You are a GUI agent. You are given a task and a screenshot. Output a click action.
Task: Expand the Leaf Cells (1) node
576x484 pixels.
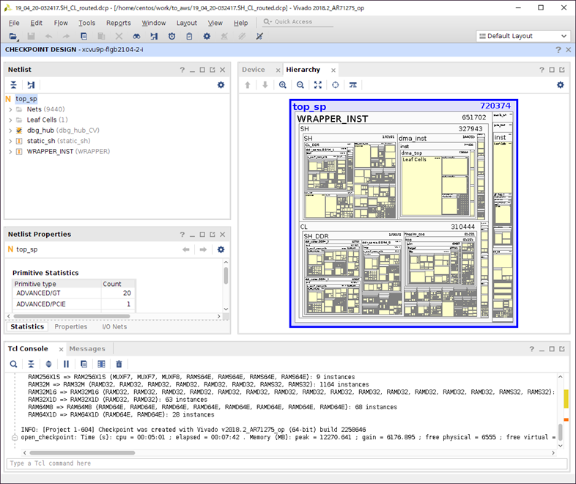(10, 120)
